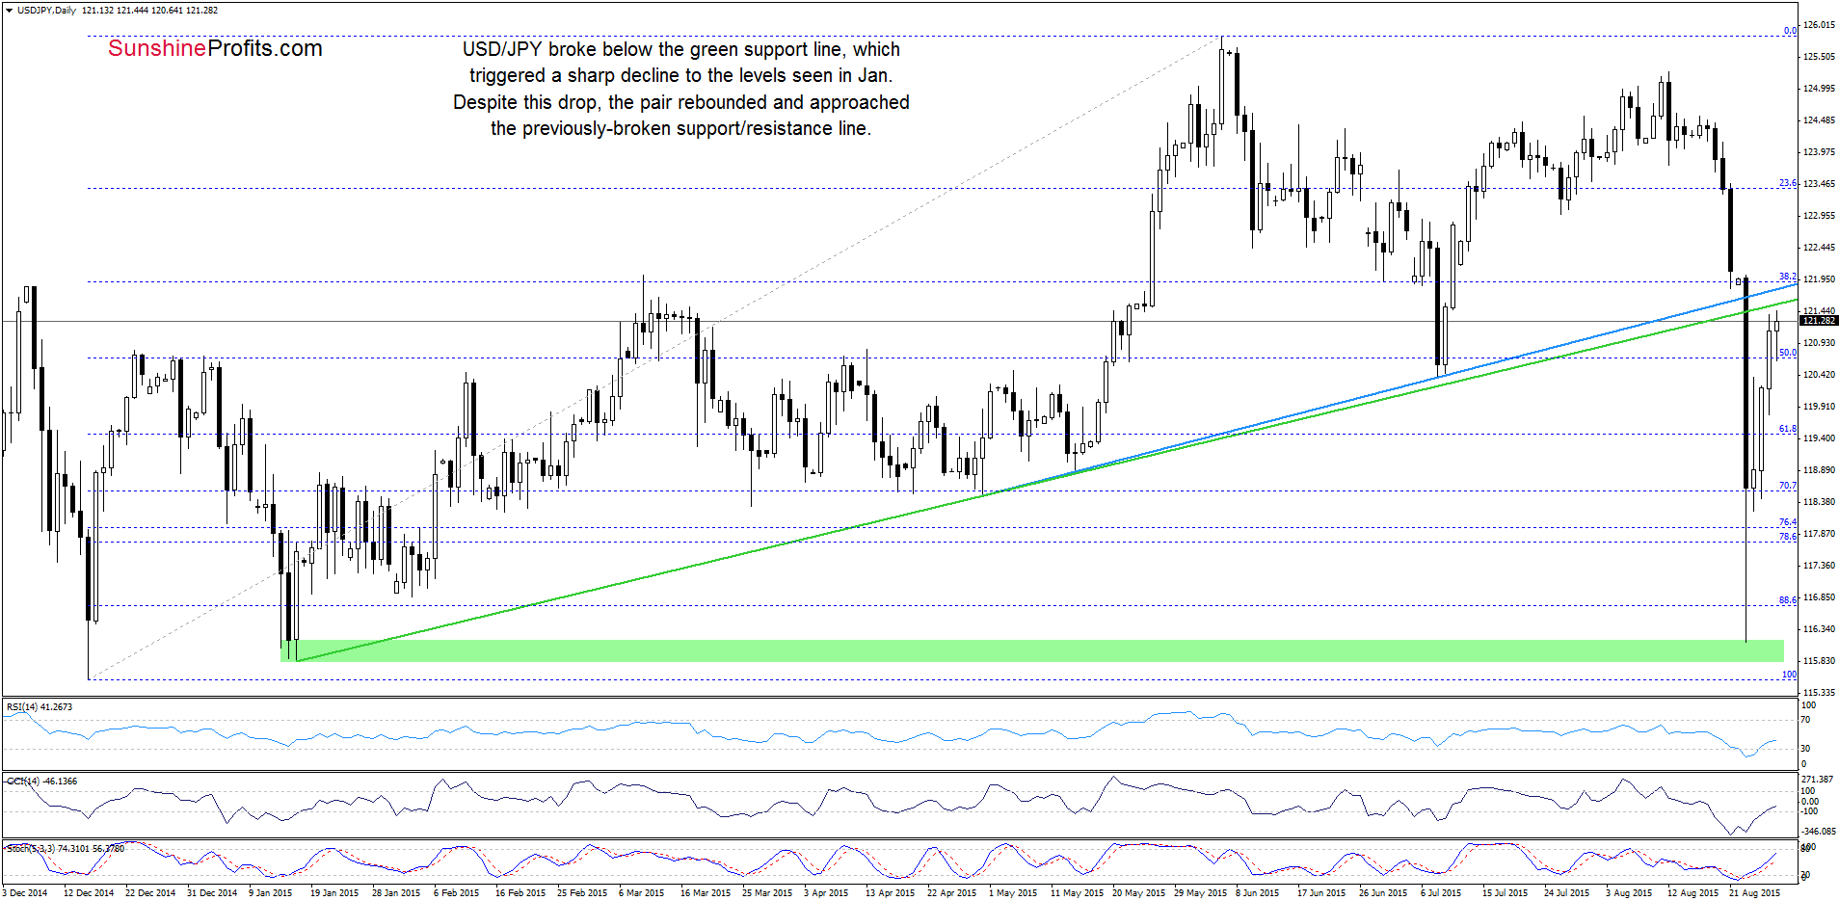
Task: Select the 124.485 price level label
Action: (x=1818, y=120)
